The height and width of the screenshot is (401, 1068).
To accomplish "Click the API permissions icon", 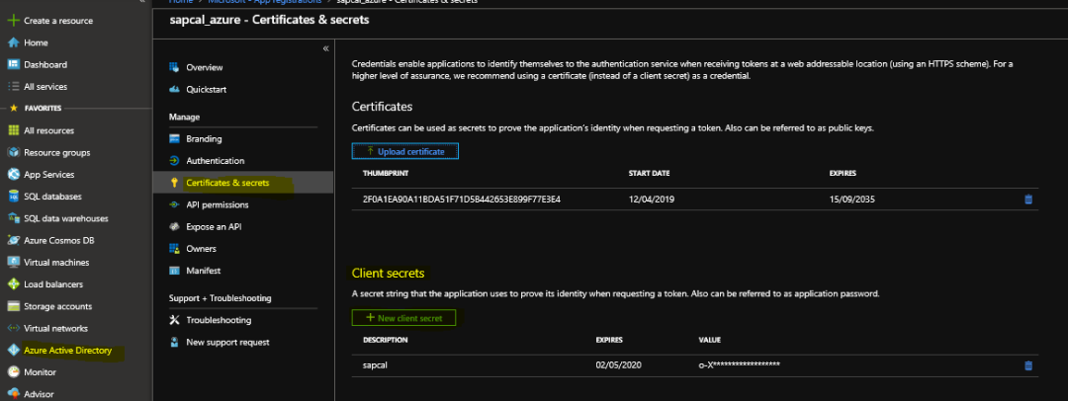I will pyautogui.click(x=174, y=204).
